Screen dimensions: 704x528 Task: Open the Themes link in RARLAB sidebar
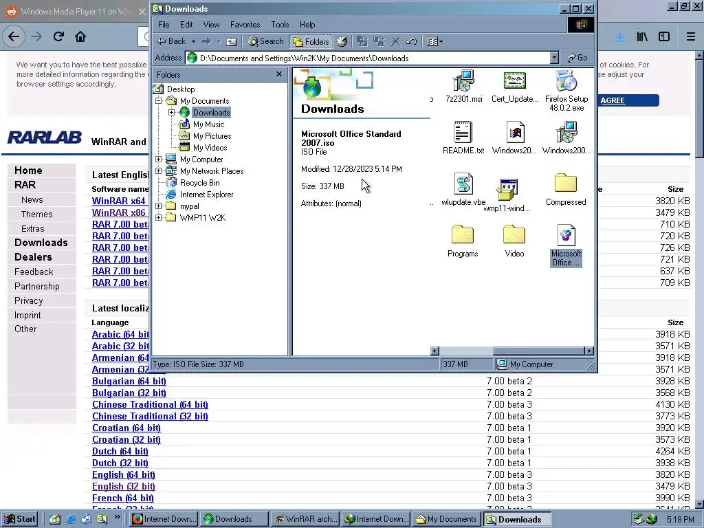pyautogui.click(x=37, y=214)
